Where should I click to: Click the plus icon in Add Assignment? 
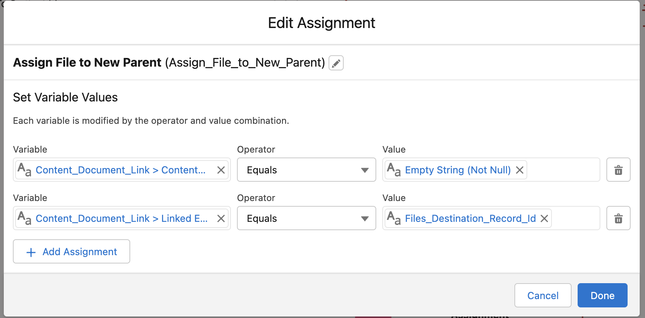(x=31, y=252)
